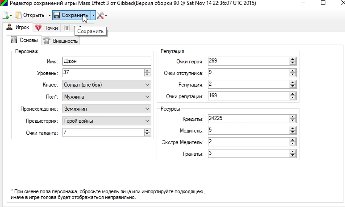Viewport: 345px width, 207px height.
Task: Decrease Очки таланта with down arrow
Action: [147, 134]
